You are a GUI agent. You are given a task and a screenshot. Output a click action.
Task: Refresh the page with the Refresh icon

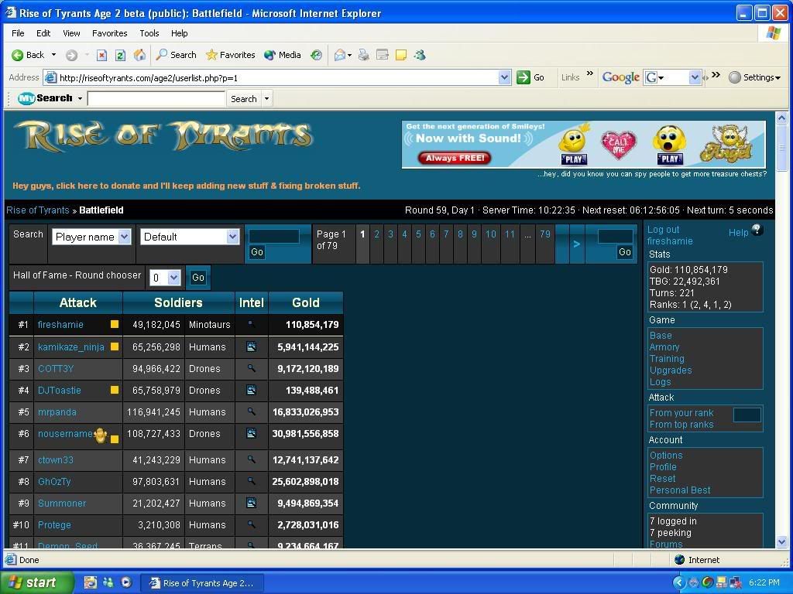(120, 55)
